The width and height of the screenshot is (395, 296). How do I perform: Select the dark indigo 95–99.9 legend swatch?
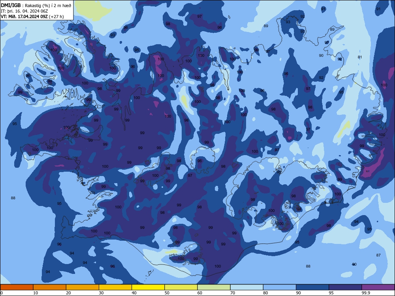(x=345, y=287)
